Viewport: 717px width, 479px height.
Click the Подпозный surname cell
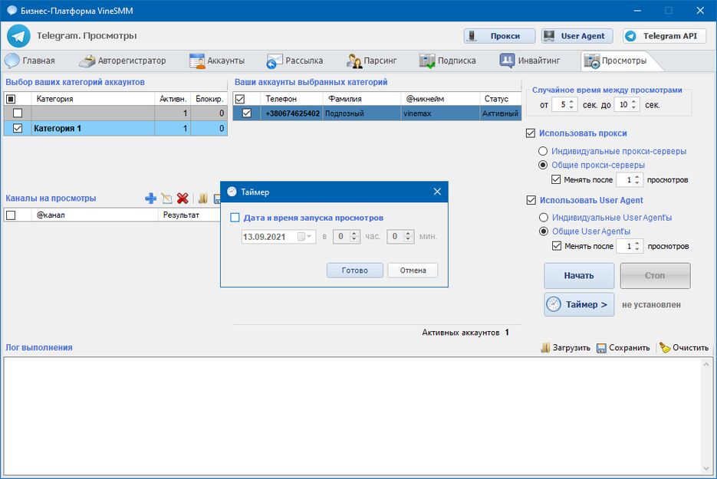point(362,113)
